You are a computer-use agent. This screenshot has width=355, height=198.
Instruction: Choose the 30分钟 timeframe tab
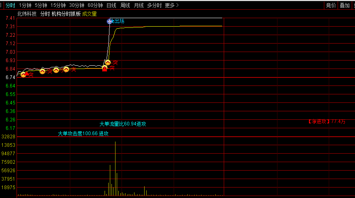point(77,5)
